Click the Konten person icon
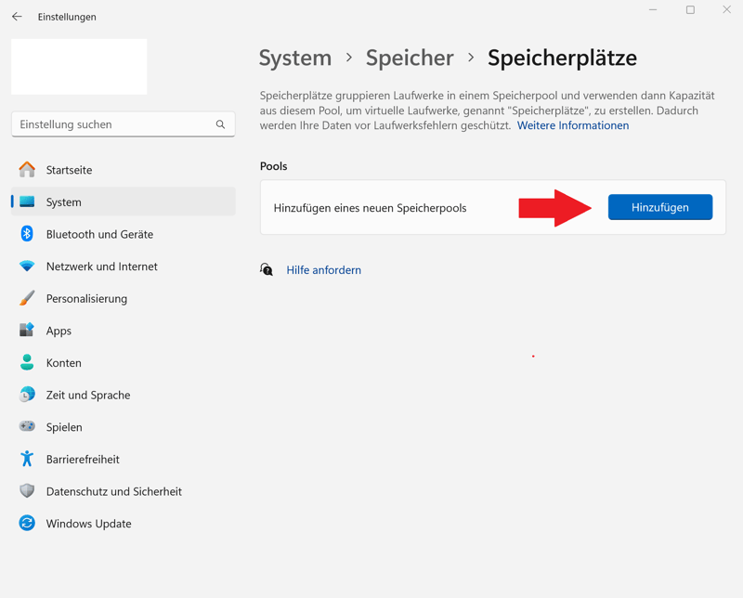The height and width of the screenshot is (598, 743). (x=27, y=363)
